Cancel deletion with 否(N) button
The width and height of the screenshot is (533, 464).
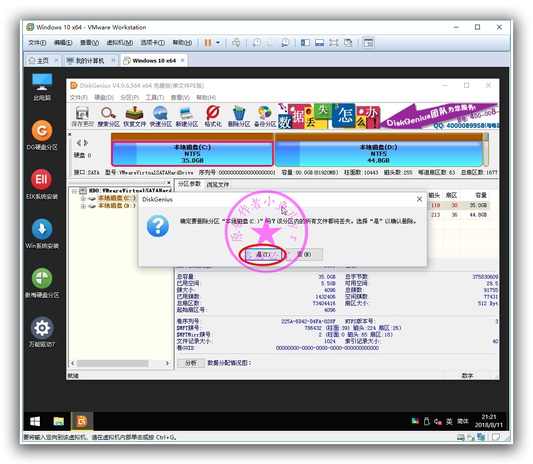[x=304, y=255]
